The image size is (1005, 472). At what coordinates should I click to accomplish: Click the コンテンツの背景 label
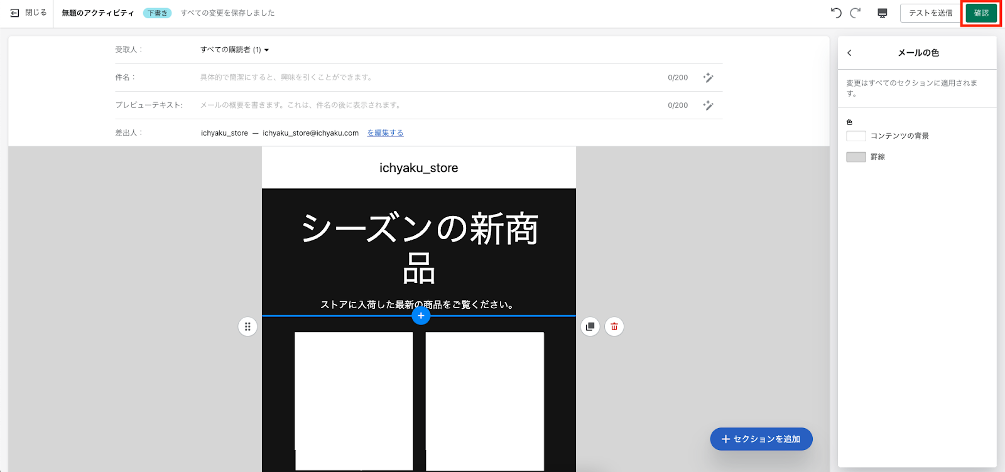[899, 136]
